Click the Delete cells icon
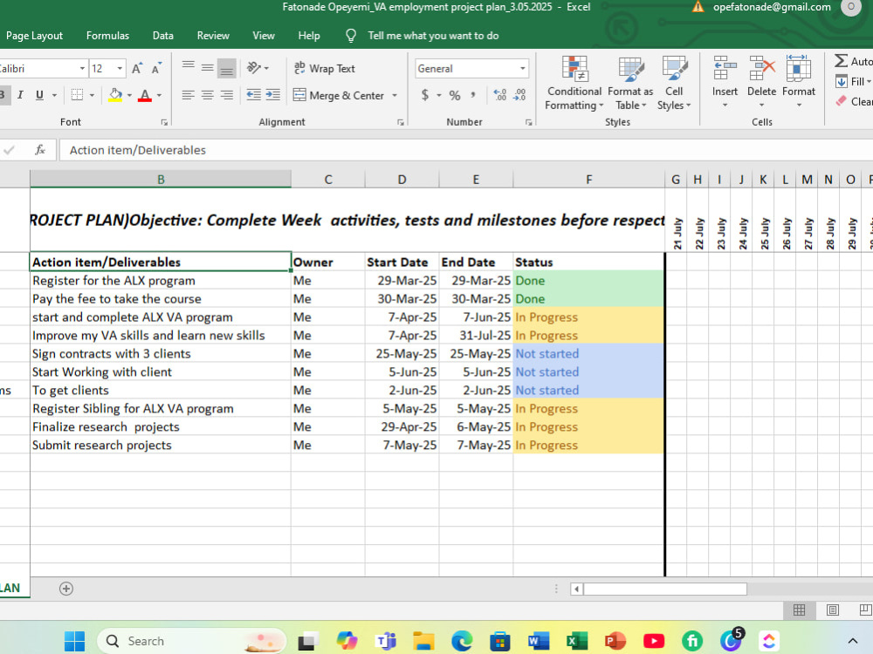Viewport: 873px width, 654px height. 761,69
